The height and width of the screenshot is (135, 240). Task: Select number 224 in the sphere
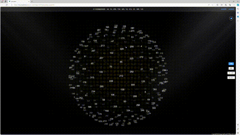click(150, 48)
